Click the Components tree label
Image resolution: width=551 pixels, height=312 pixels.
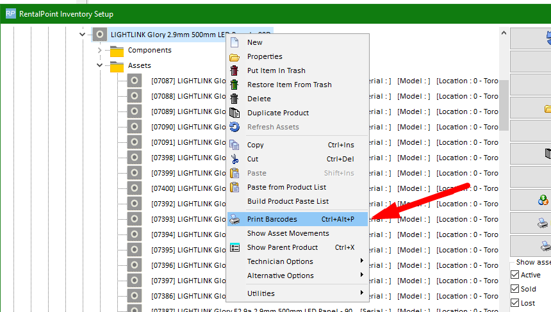[150, 50]
